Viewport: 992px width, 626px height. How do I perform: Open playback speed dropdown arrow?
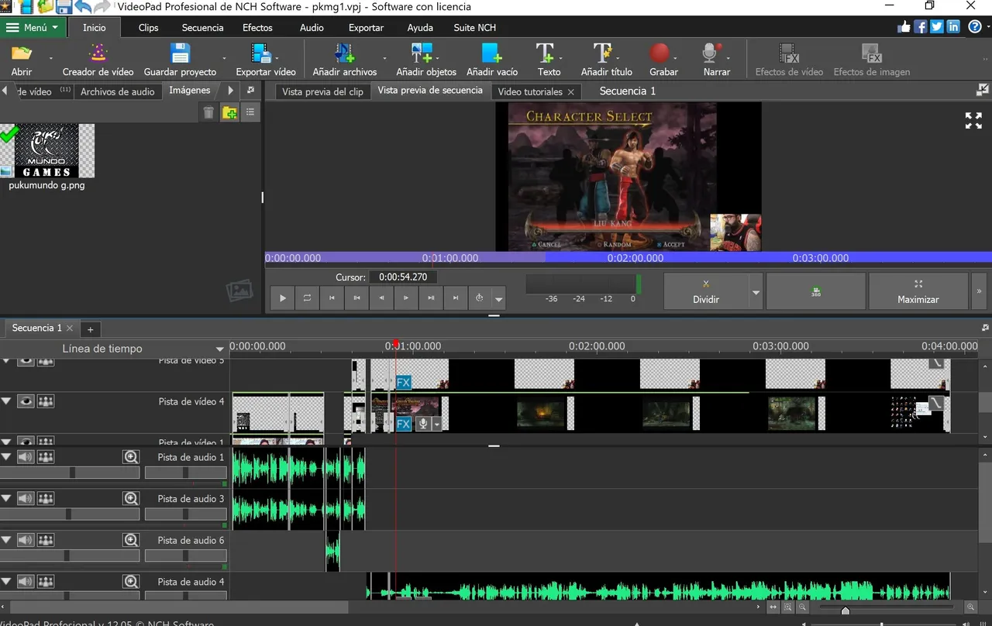[499, 298]
